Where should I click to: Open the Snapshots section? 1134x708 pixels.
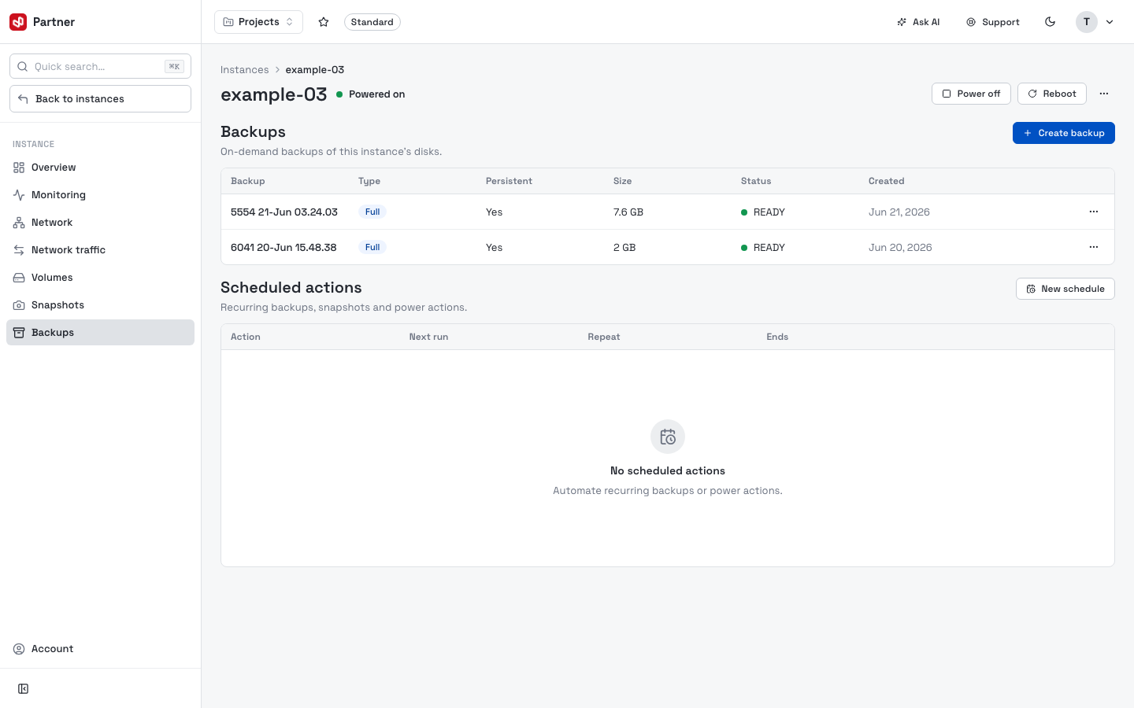click(x=100, y=304)
